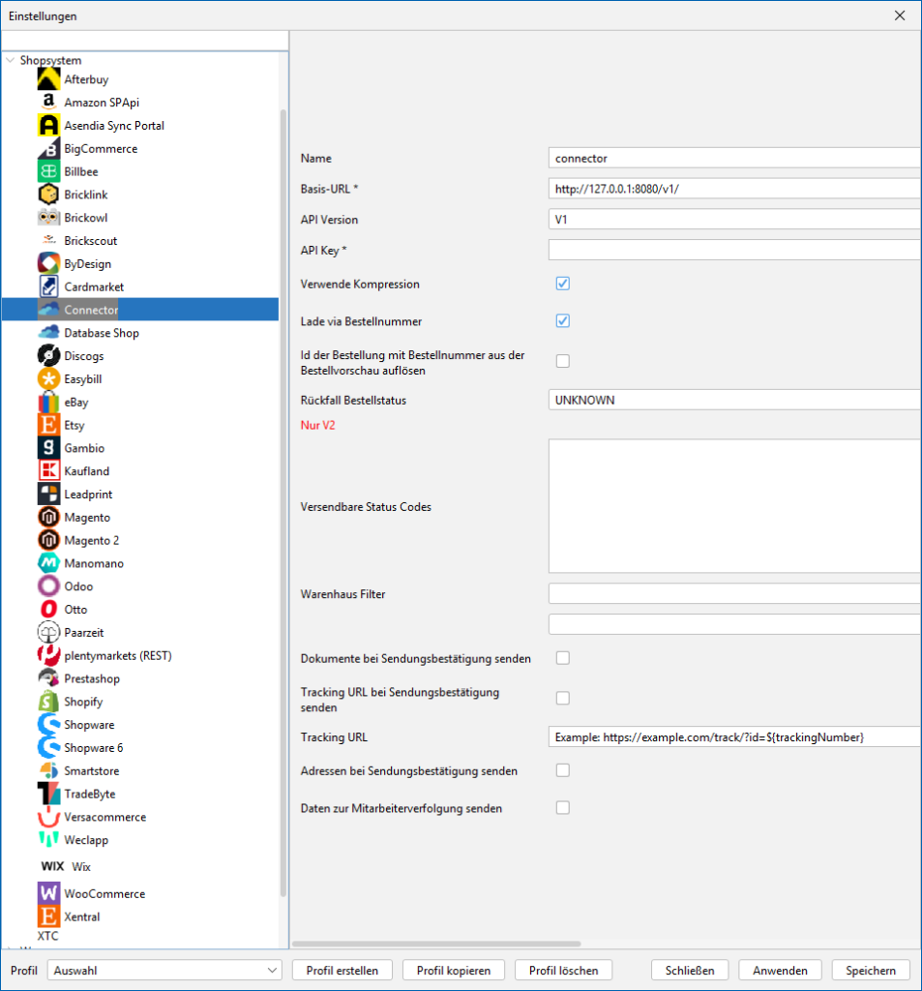Click into the API Key field
Image resolution: width=922 pixels, height=991 pixels.
pos(733,251)
